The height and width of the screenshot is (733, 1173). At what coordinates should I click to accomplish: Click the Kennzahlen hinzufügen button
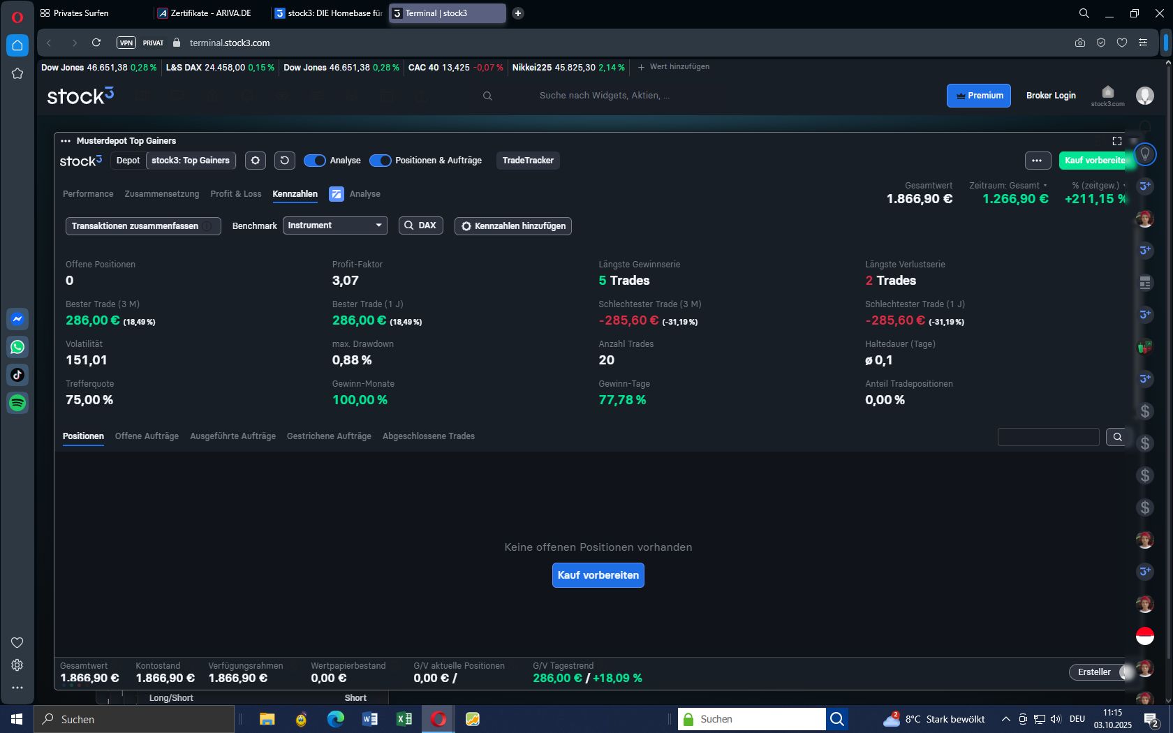click(x=513, y=226)
